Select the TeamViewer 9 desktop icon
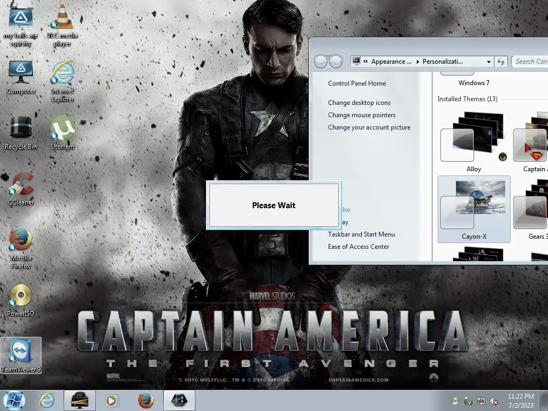The width and height of the screenshot is (548, 411). tap(21, 355)
